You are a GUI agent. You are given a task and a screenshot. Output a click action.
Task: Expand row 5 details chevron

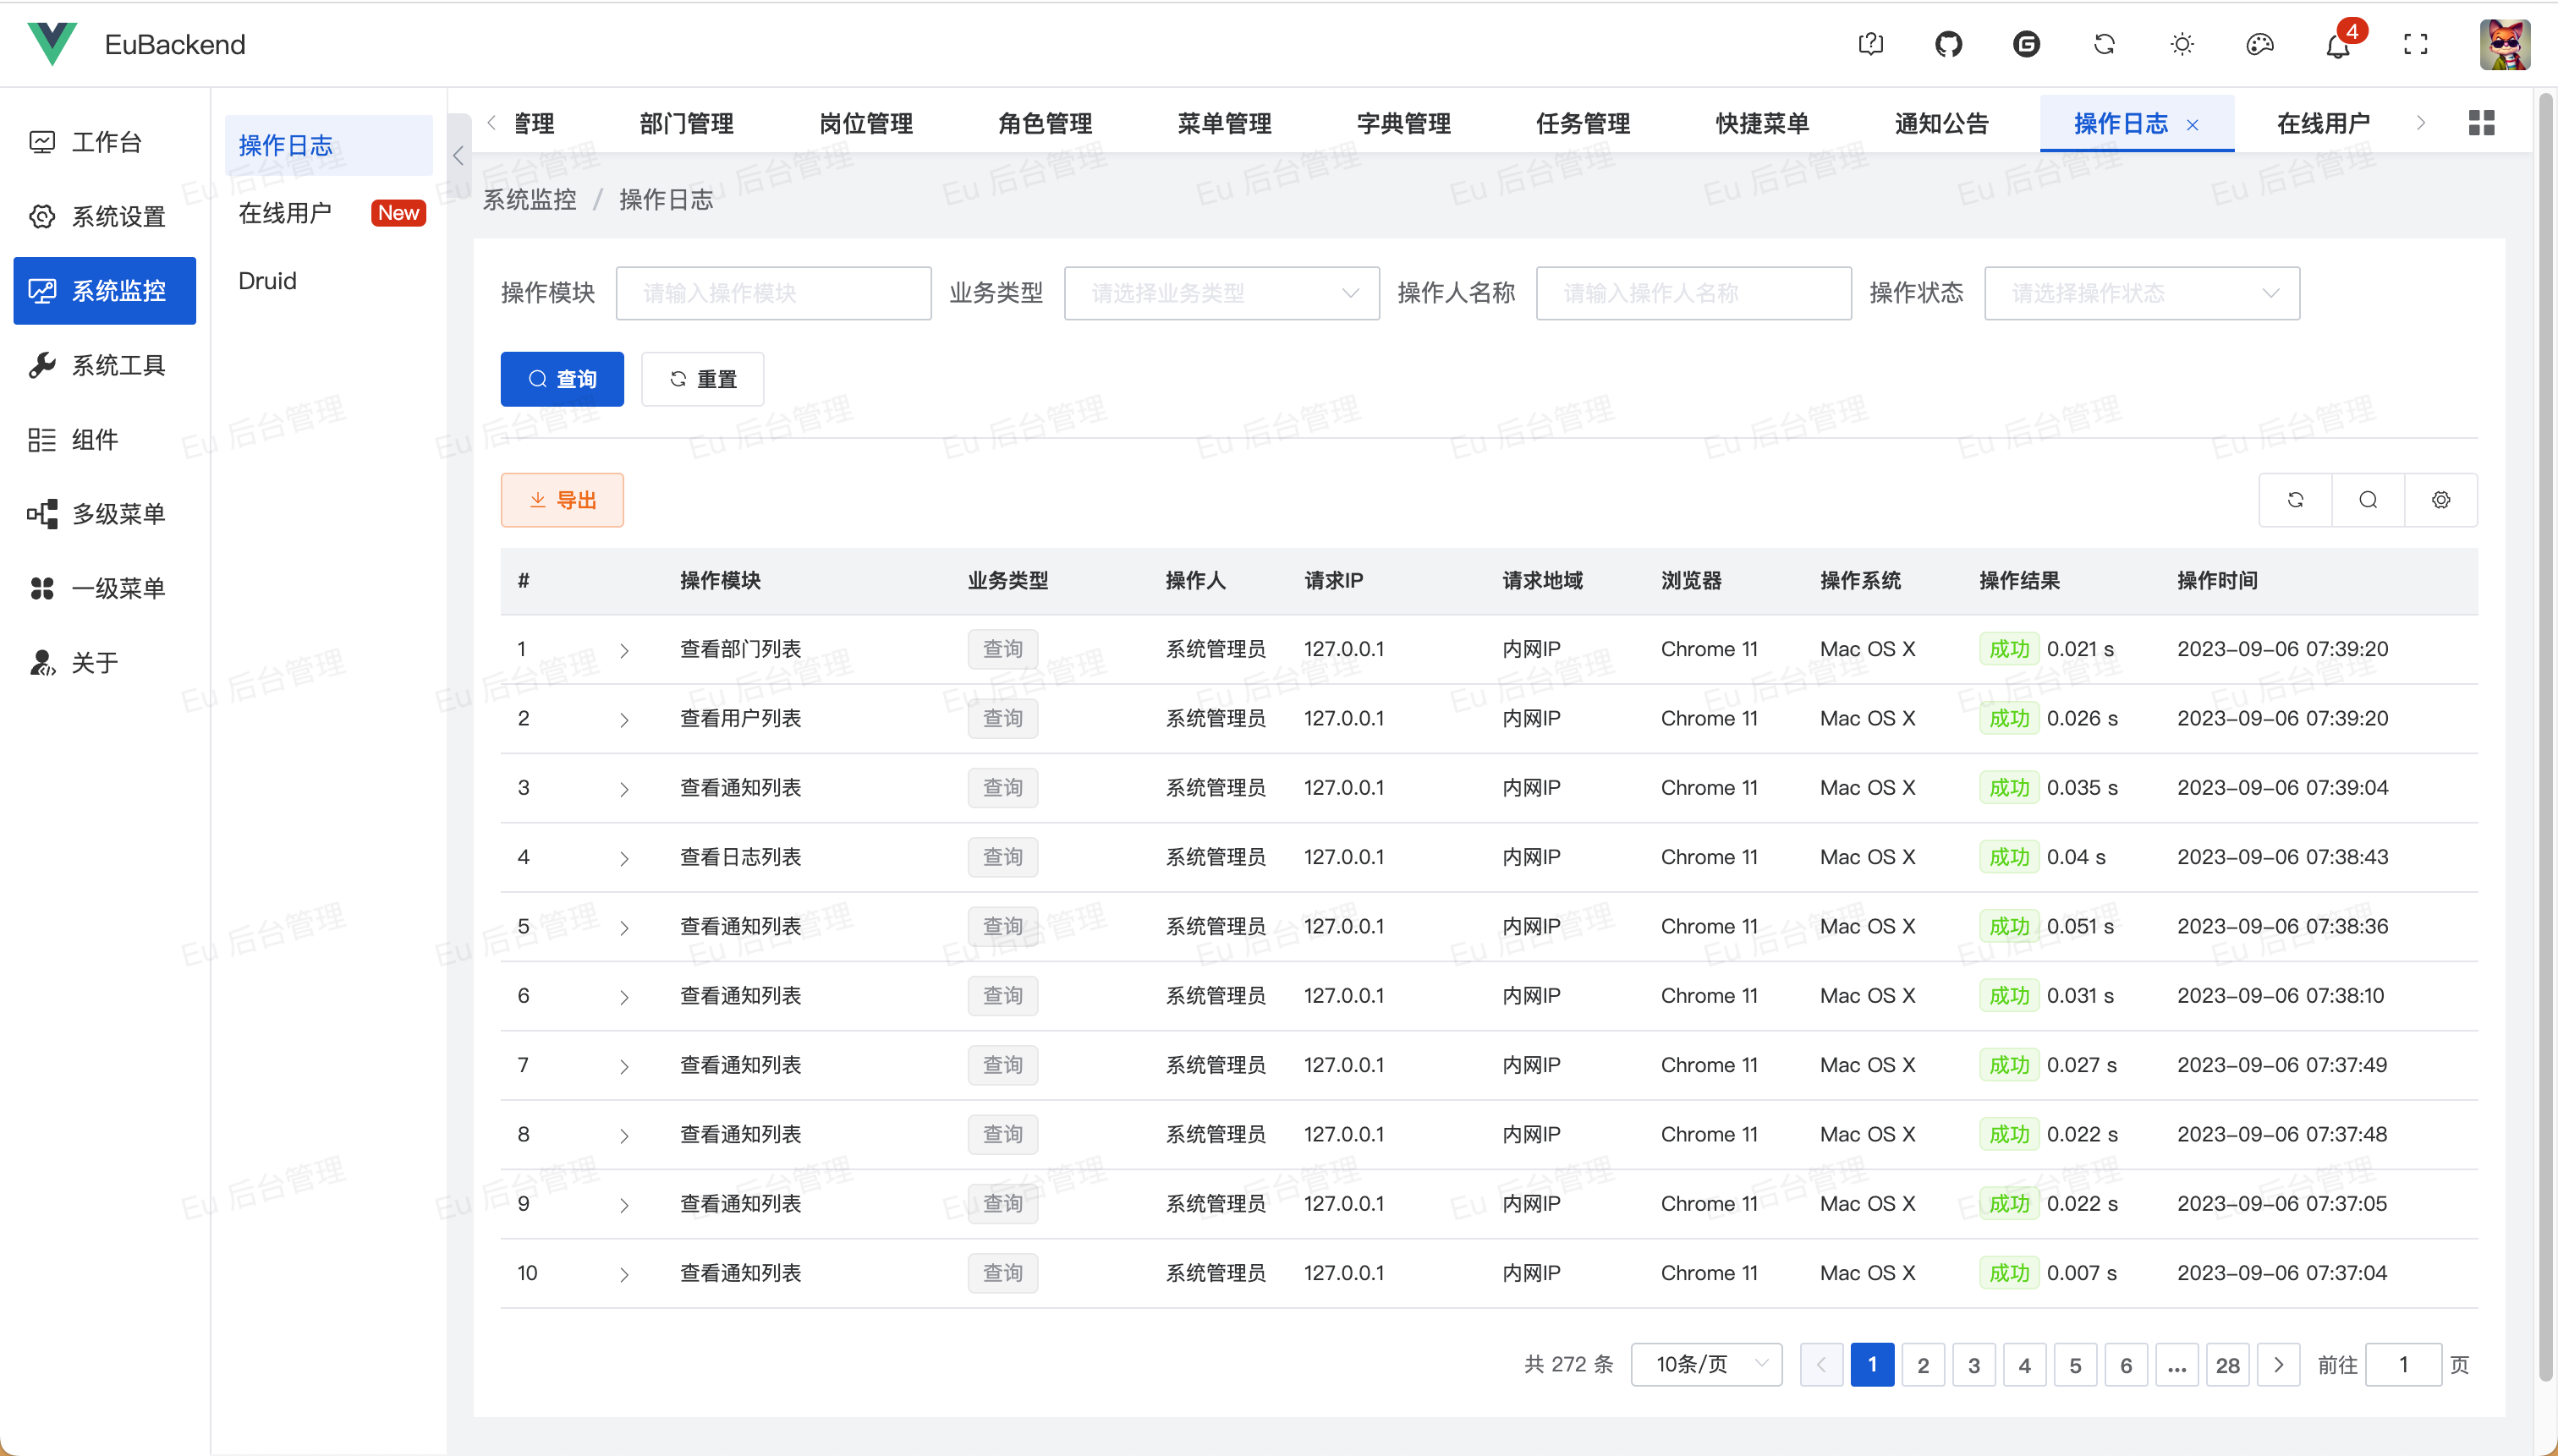pos(624,928)
